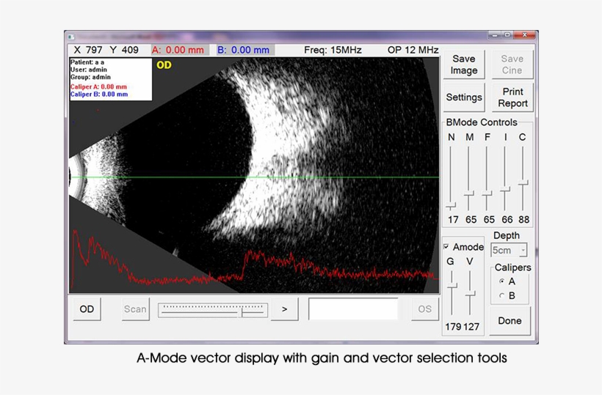Click the right arrow frame button
602x395 pixels.
tap(284, 309)
